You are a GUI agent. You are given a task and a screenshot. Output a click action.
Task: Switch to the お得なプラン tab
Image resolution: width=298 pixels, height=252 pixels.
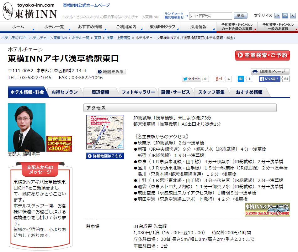tap(65, 92)
